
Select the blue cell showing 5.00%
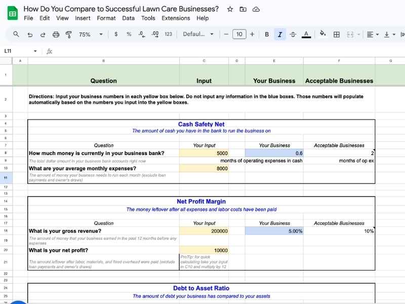(274, 231)
